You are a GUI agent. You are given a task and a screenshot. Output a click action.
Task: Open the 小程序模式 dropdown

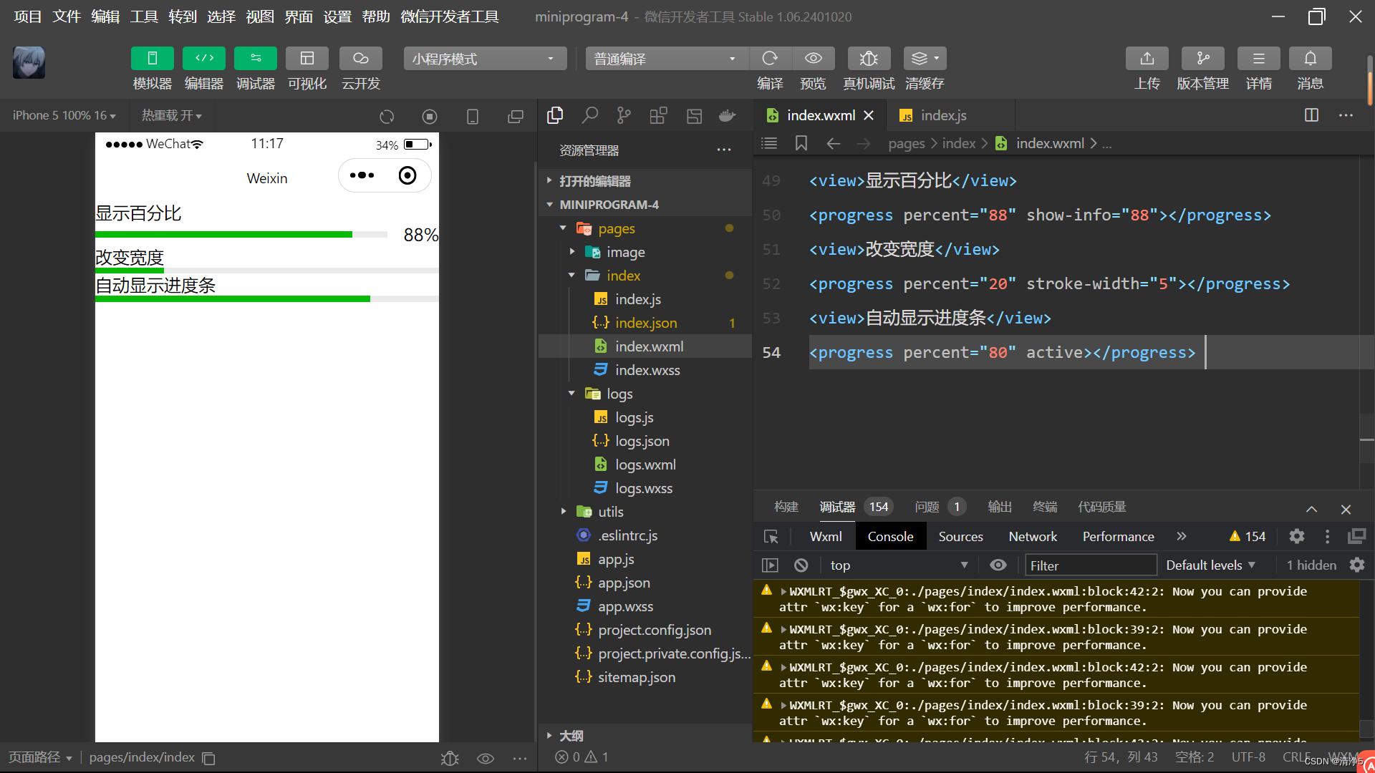coord(485,59)
